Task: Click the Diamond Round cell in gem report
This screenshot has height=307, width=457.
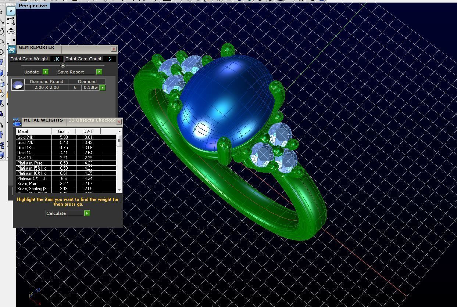Action: (46, 82)
